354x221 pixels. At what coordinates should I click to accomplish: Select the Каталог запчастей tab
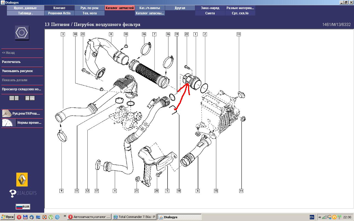pyautogui.click(x=120, y=8)
